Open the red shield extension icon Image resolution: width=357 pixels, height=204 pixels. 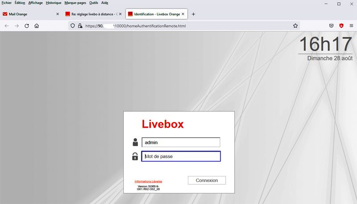pyautogui.click(x=341, y=26)
